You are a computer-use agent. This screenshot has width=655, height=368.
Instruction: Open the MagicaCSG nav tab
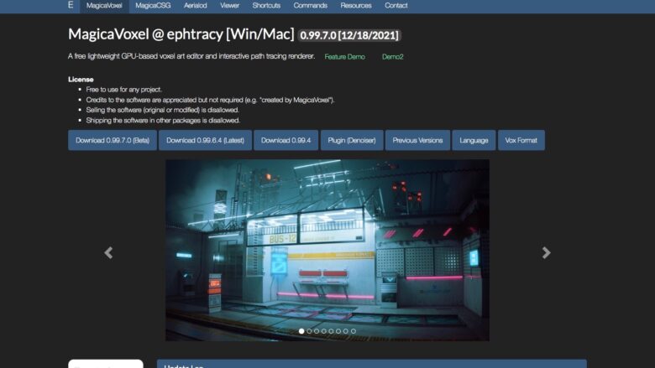click(x=153, y=6)
